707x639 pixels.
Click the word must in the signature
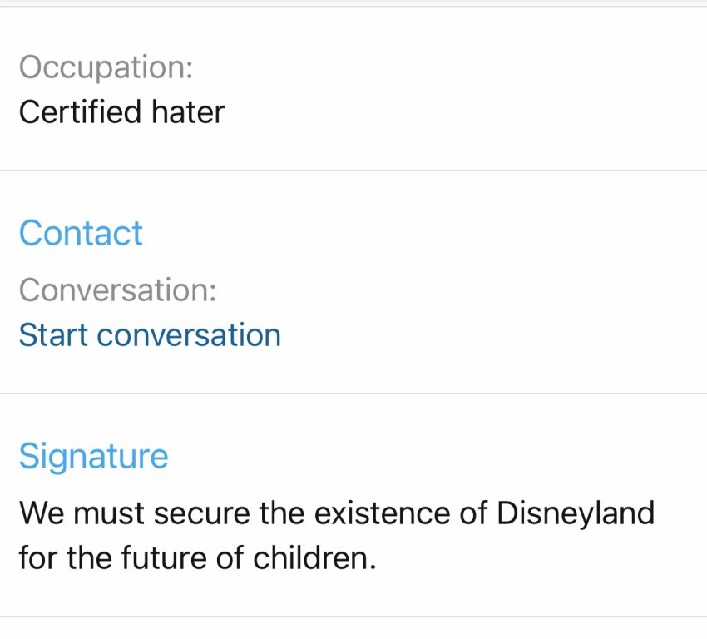[x=111, y=513]
